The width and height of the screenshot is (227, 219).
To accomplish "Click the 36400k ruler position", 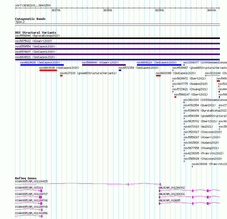I will point(211,10).
